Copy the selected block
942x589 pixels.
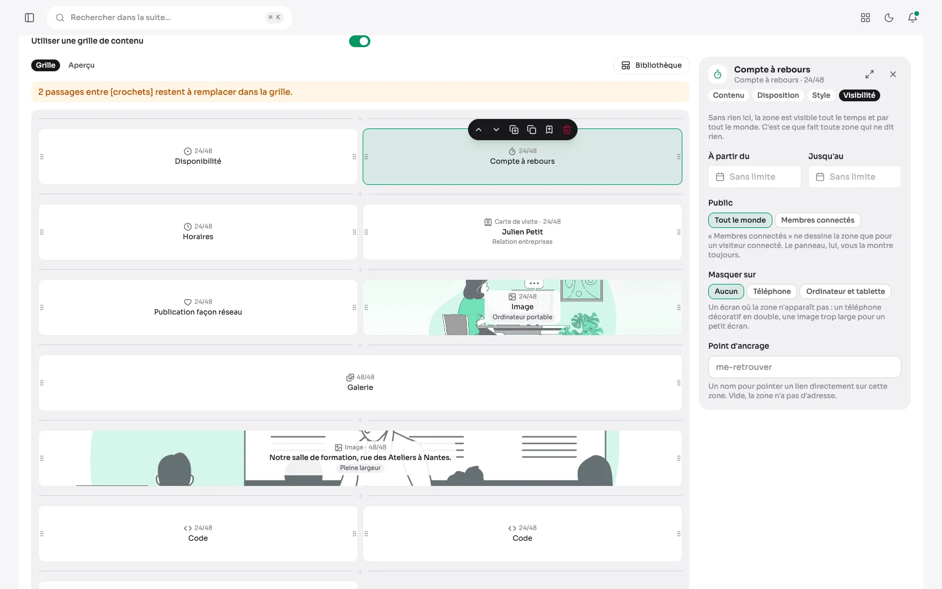532,130
